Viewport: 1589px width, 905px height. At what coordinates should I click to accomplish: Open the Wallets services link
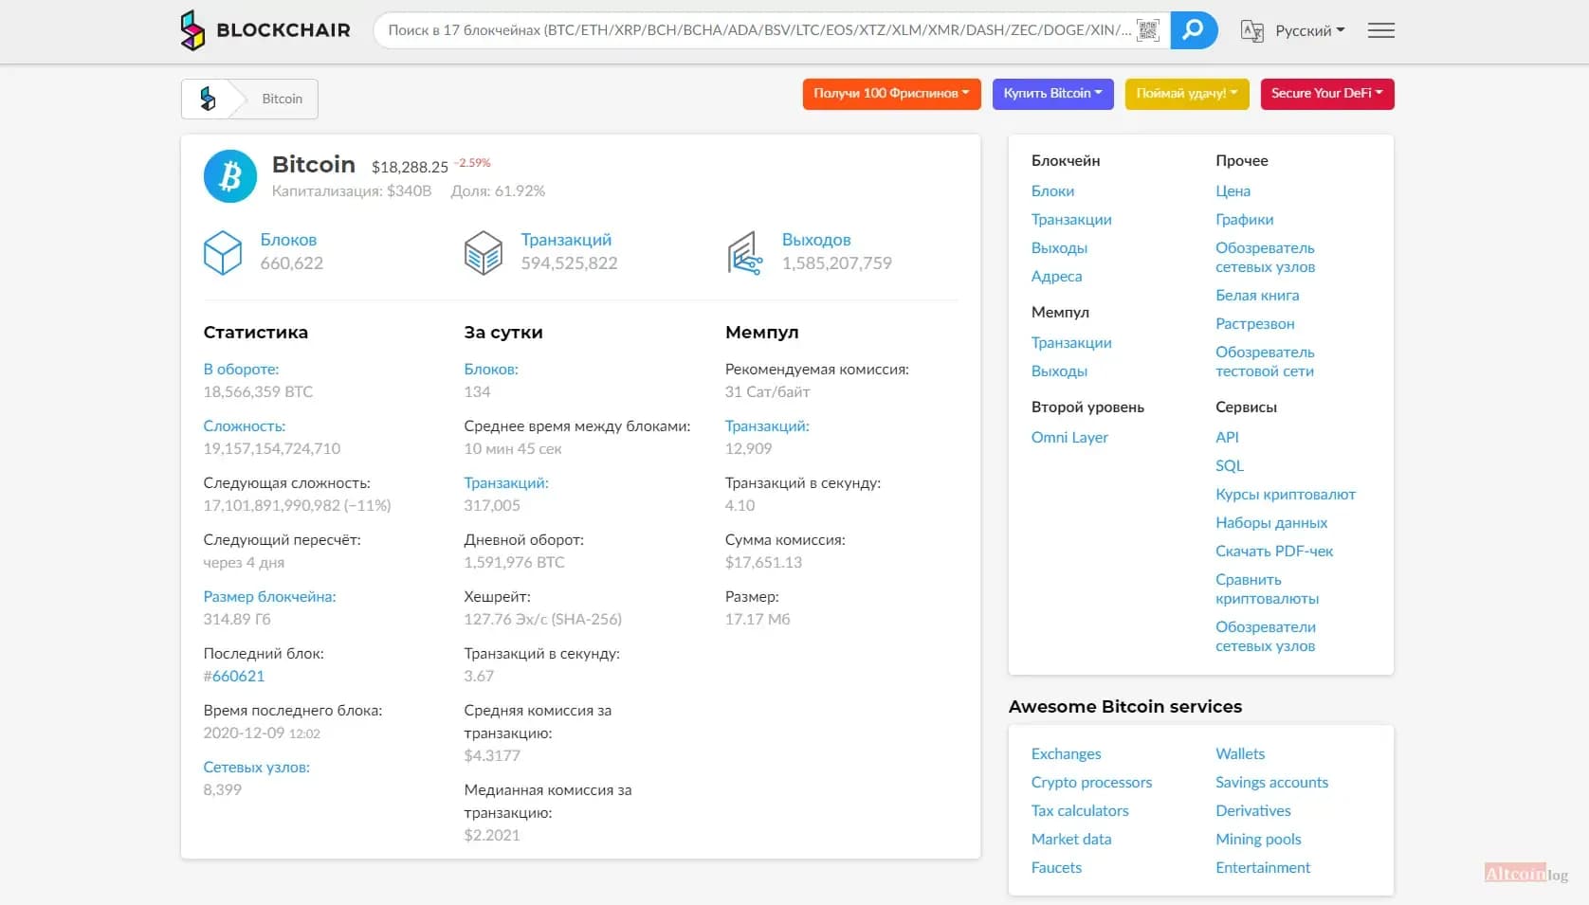(1240, 754)
